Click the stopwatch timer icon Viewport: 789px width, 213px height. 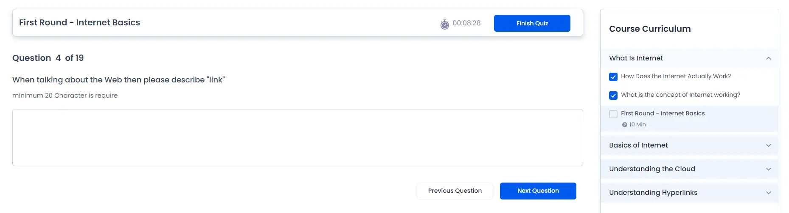click(444, 25)
